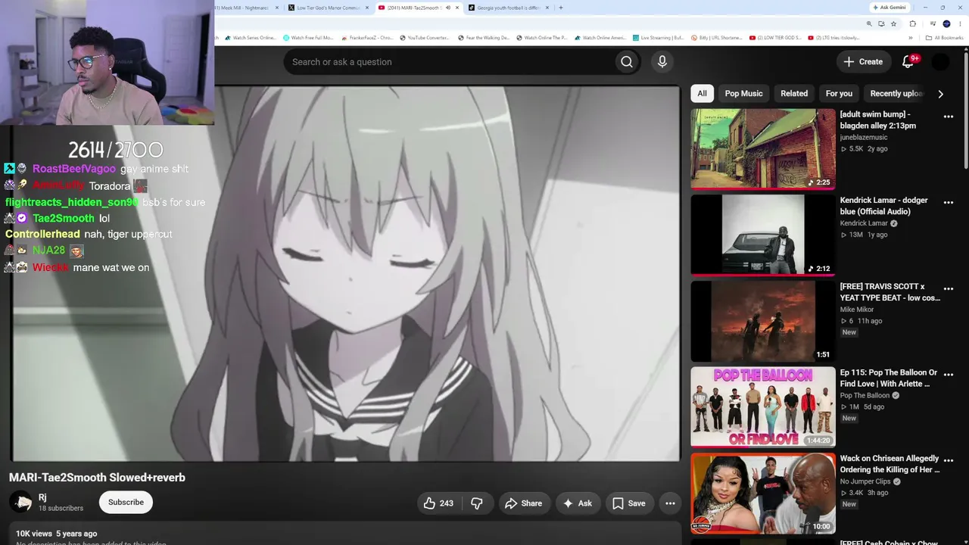Screen dimensions: 969x545
Task: Bookmark this page with star icon
Action: tap(893, 23)
